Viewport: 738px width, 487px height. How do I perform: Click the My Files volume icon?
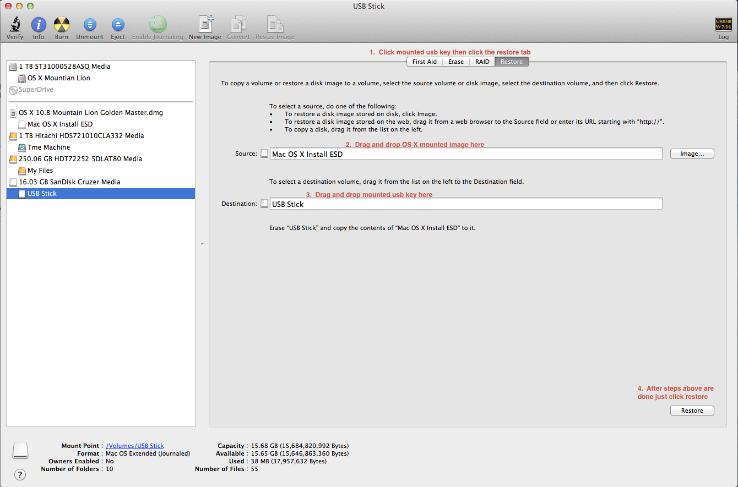22,171
